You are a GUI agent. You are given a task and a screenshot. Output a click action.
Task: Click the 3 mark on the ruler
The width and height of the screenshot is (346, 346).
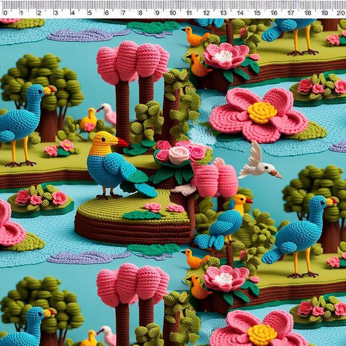[x=55, y=12]
